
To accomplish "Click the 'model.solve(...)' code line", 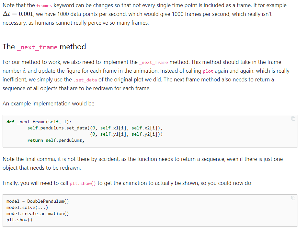I will tap(27, 207).
